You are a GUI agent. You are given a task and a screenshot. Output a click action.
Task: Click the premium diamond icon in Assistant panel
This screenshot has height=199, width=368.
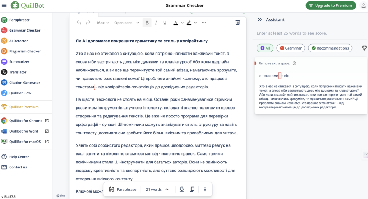[x=364, y=48]
